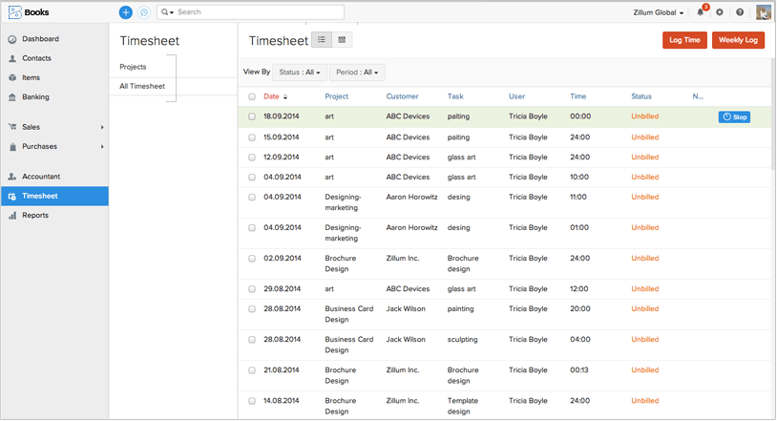
Task: Open the notifications bell icon
Action: (701, 12)
